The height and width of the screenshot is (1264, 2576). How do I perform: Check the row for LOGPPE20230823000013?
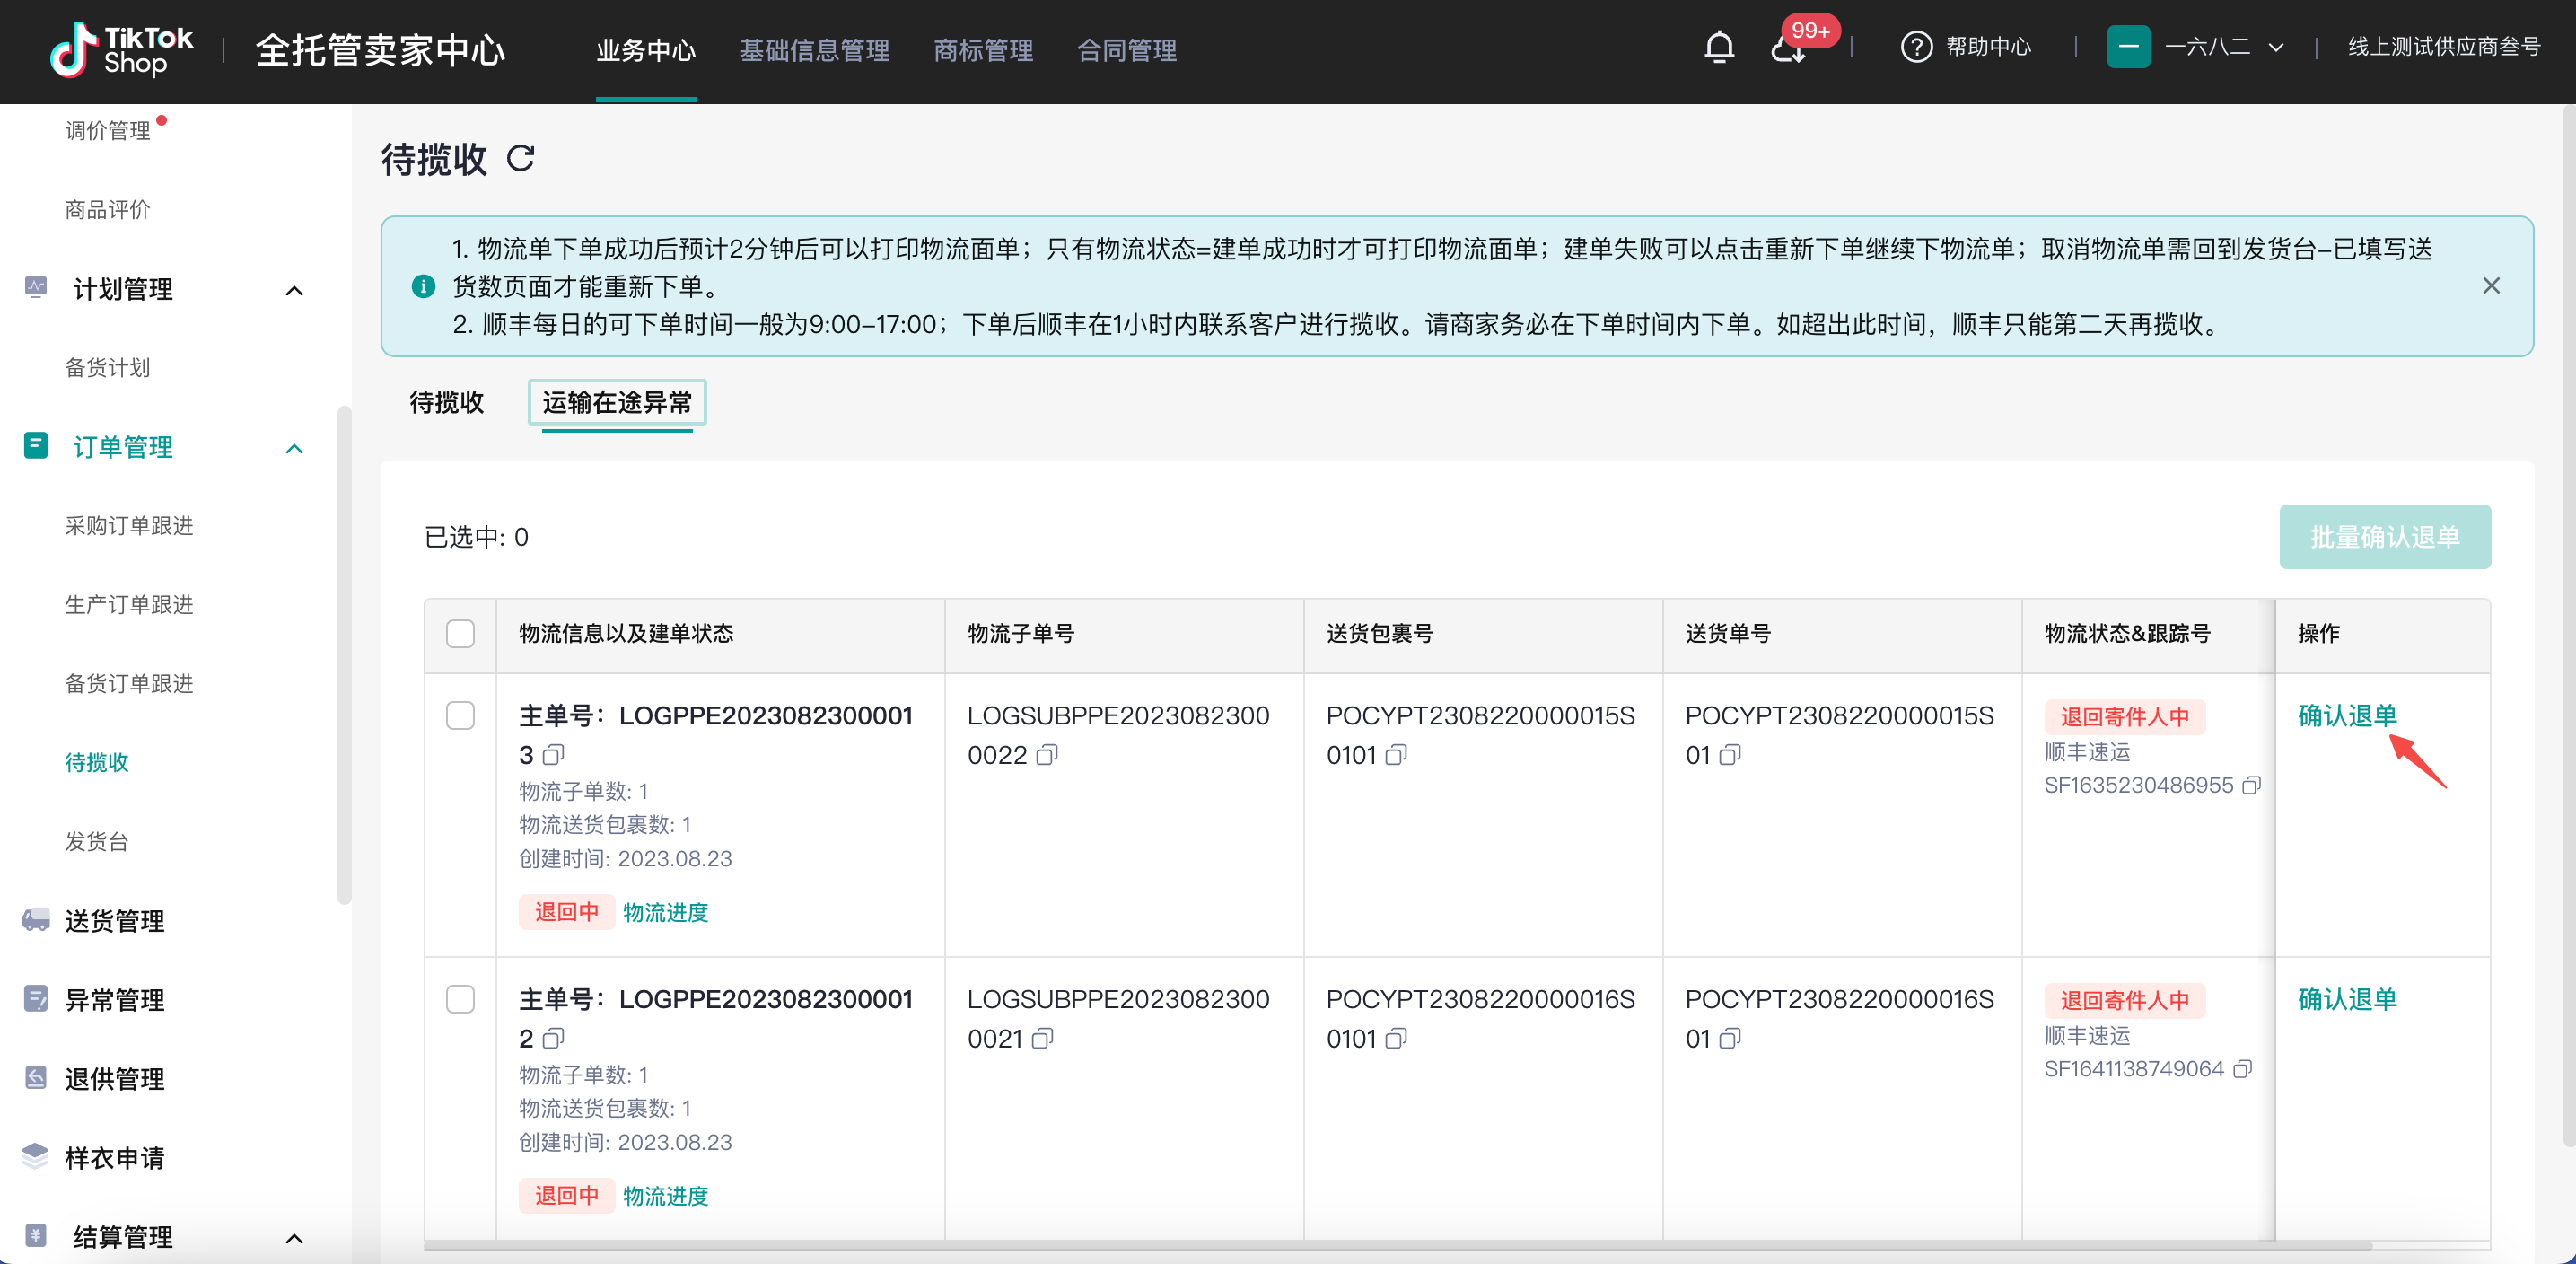[x=460, y=715]
